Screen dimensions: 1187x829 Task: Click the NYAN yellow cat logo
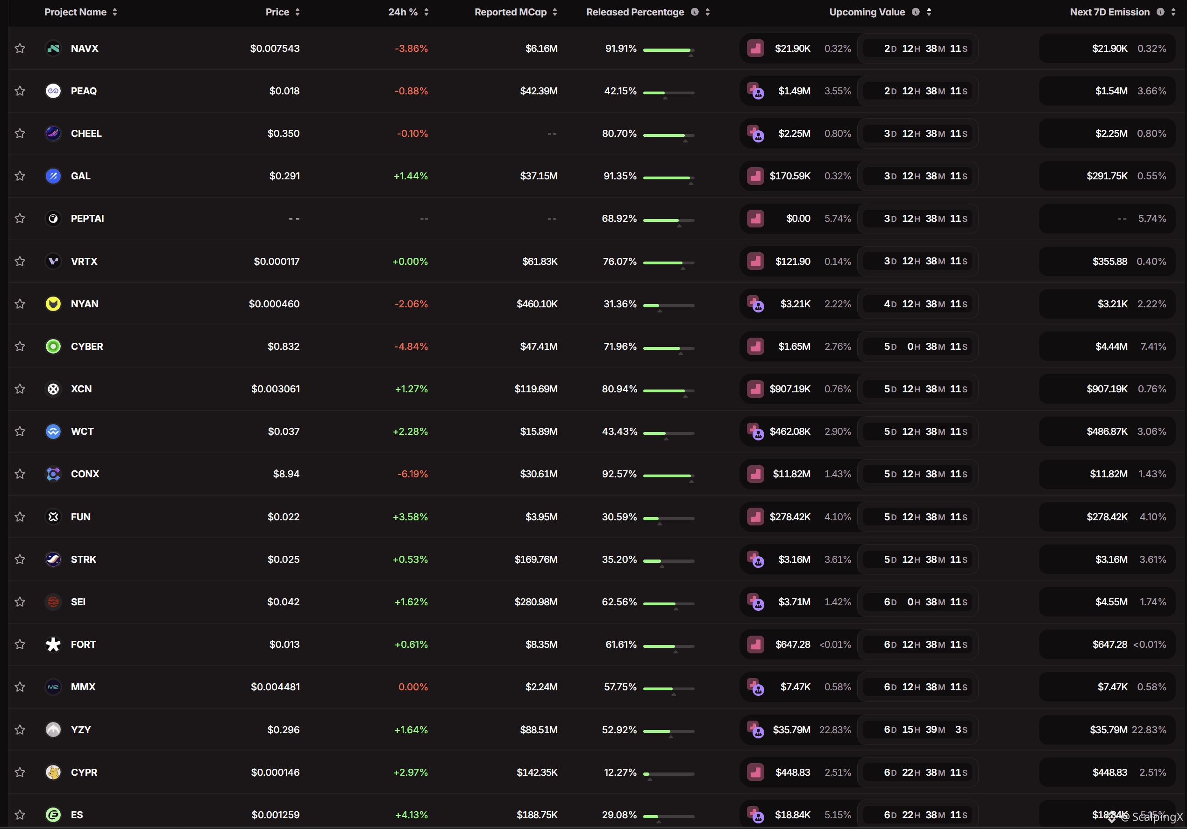(x=53, y=304)
